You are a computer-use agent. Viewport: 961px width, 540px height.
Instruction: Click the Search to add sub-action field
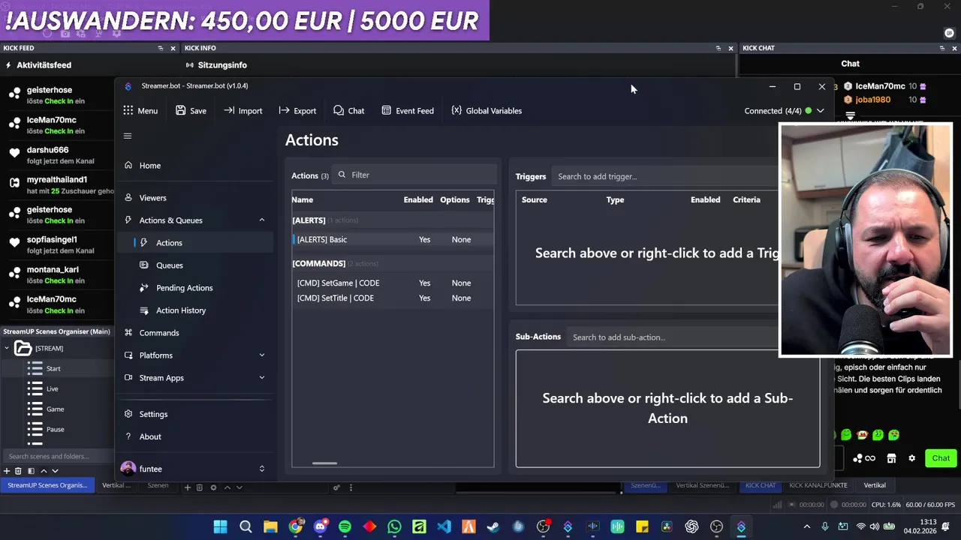pos(674,337)
